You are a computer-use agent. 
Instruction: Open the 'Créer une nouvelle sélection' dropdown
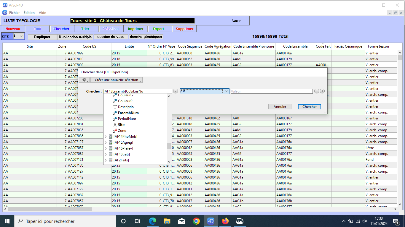(x=117, y=80)
